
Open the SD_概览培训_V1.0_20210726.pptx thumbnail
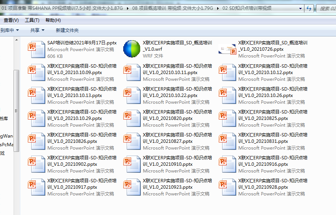click(227, 49)
